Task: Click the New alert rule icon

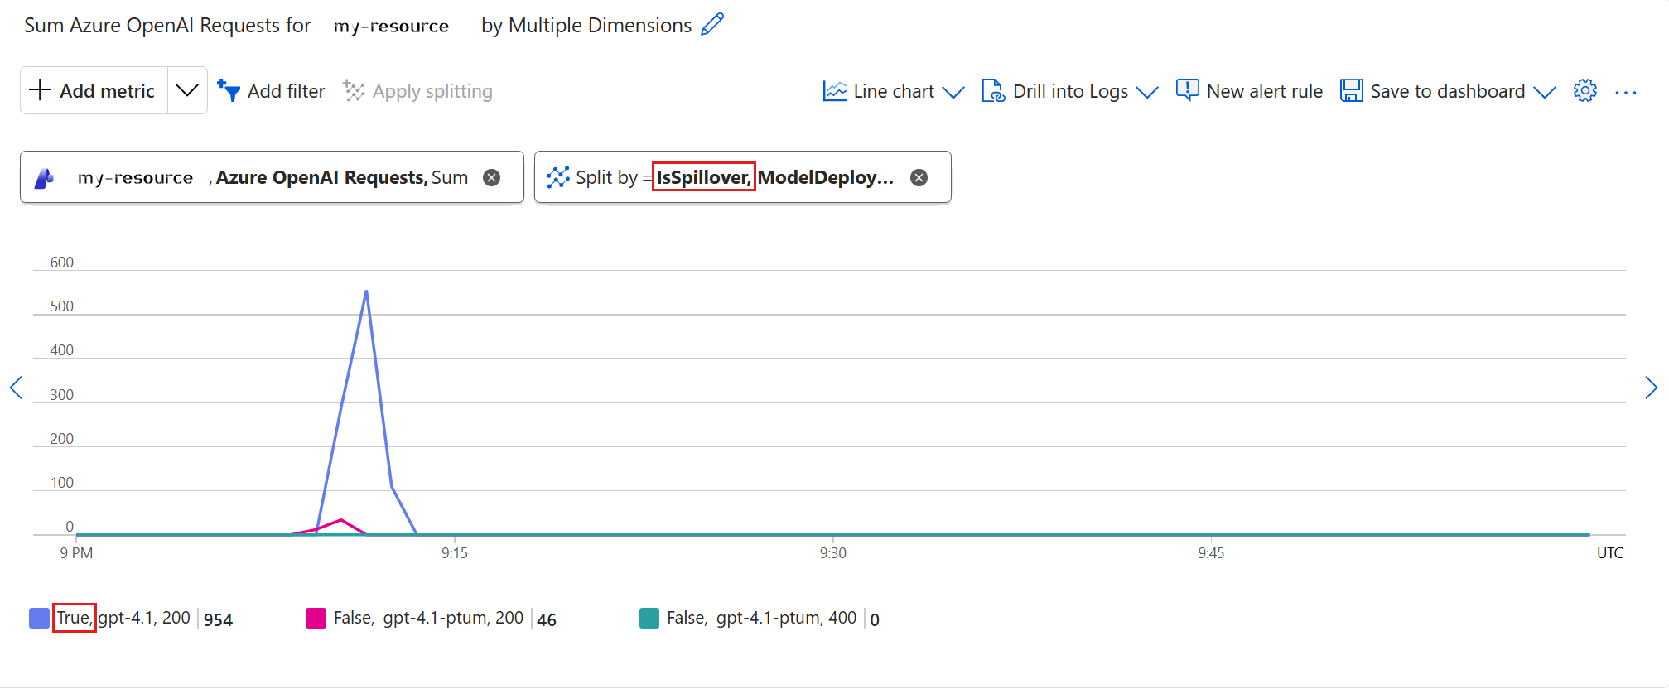Action: (1187, 90)
